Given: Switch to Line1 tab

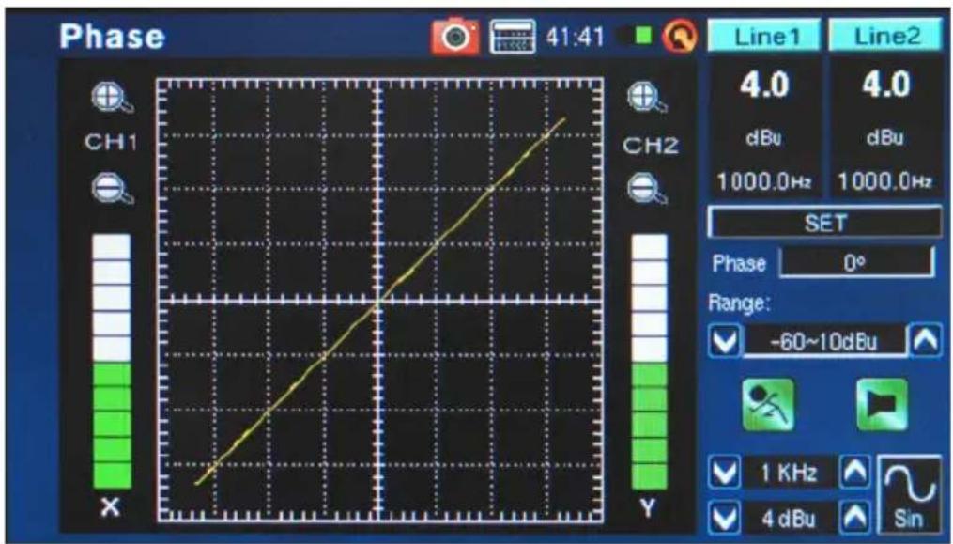Looking at the screenshot, I should pos(764,37).
